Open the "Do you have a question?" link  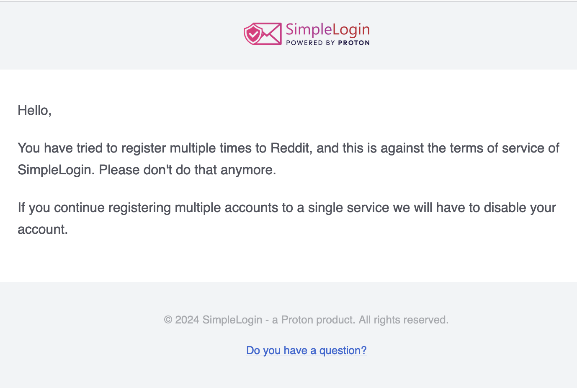tap(306, 350)
